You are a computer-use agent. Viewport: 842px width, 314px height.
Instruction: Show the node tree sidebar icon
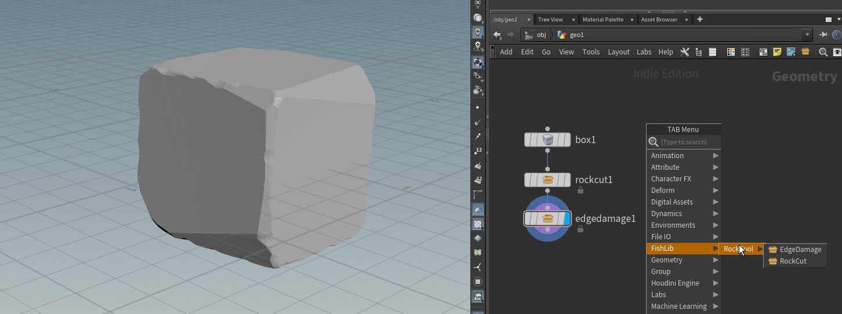tap(699, 52)
